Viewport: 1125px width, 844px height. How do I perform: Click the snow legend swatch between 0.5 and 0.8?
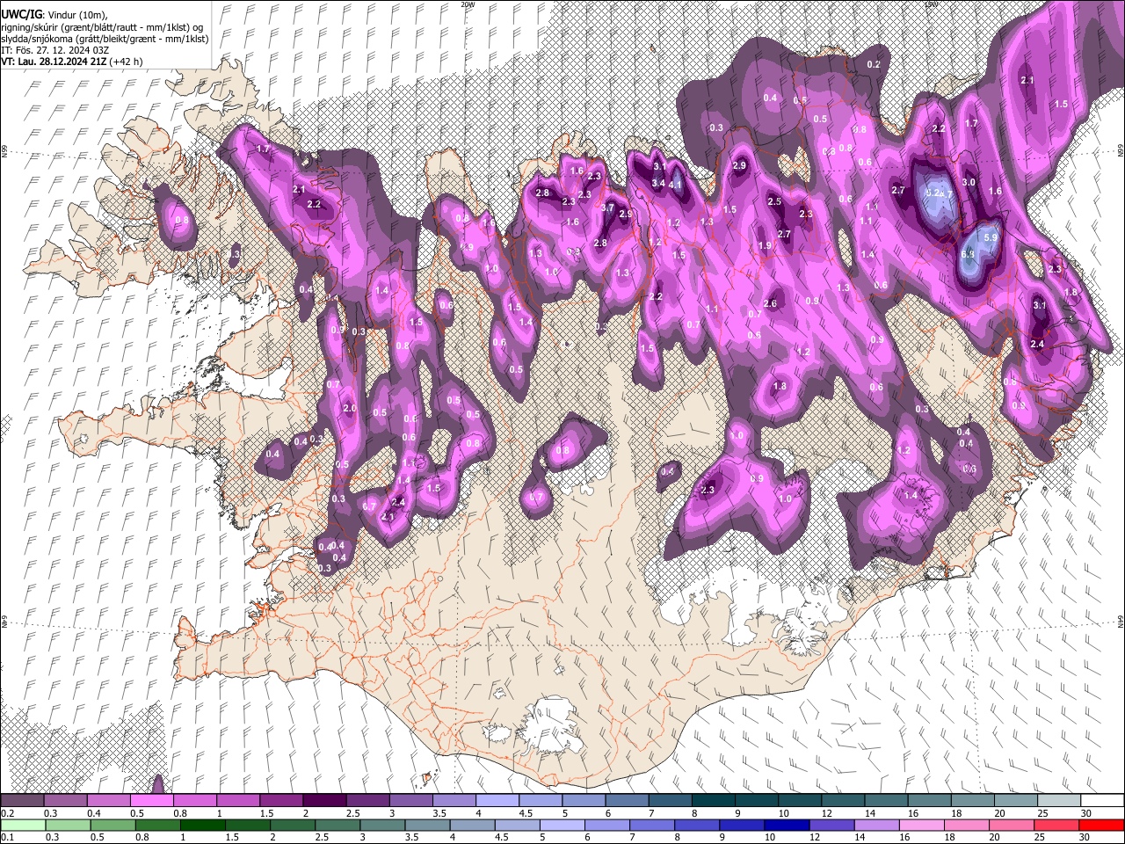[x=151, y=800]
